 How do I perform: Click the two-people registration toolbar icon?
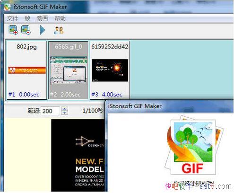[x=59, y=30]
